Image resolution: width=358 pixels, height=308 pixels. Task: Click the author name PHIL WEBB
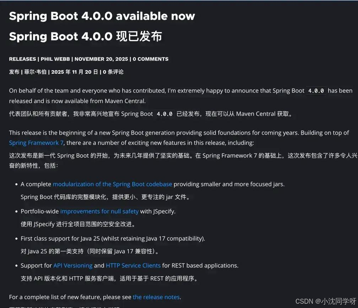(x=55, y=59)
